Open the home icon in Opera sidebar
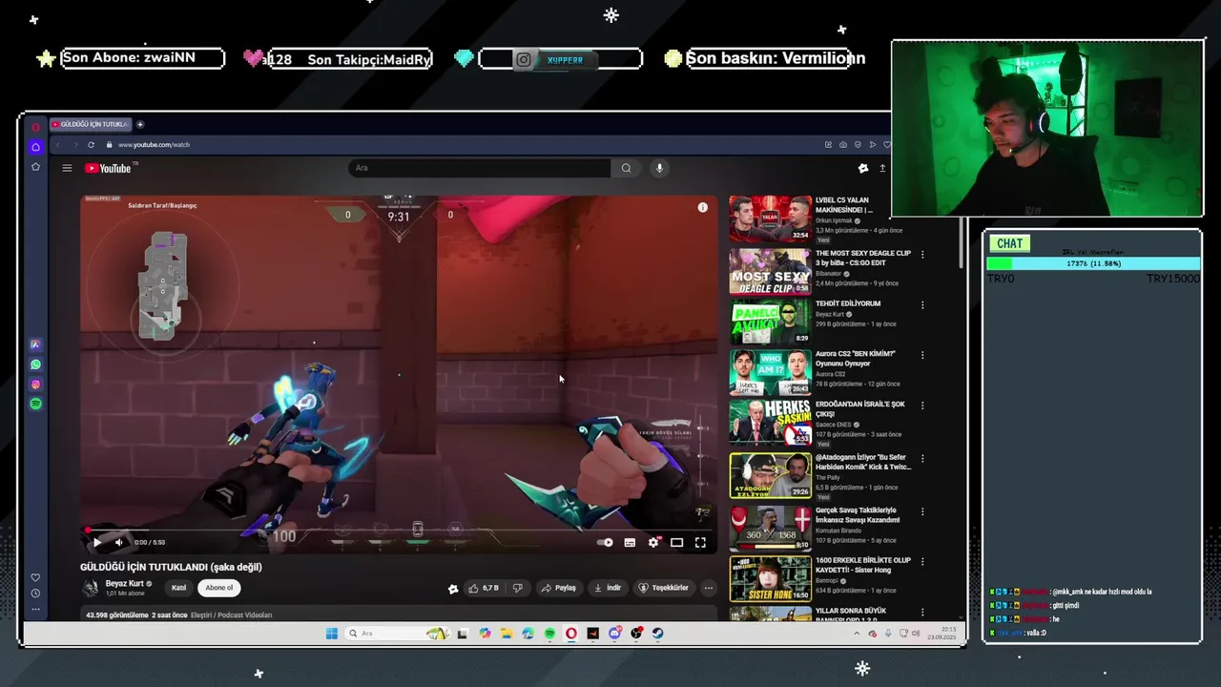This screenshot has height=687, width=1221. pos(35,147)
